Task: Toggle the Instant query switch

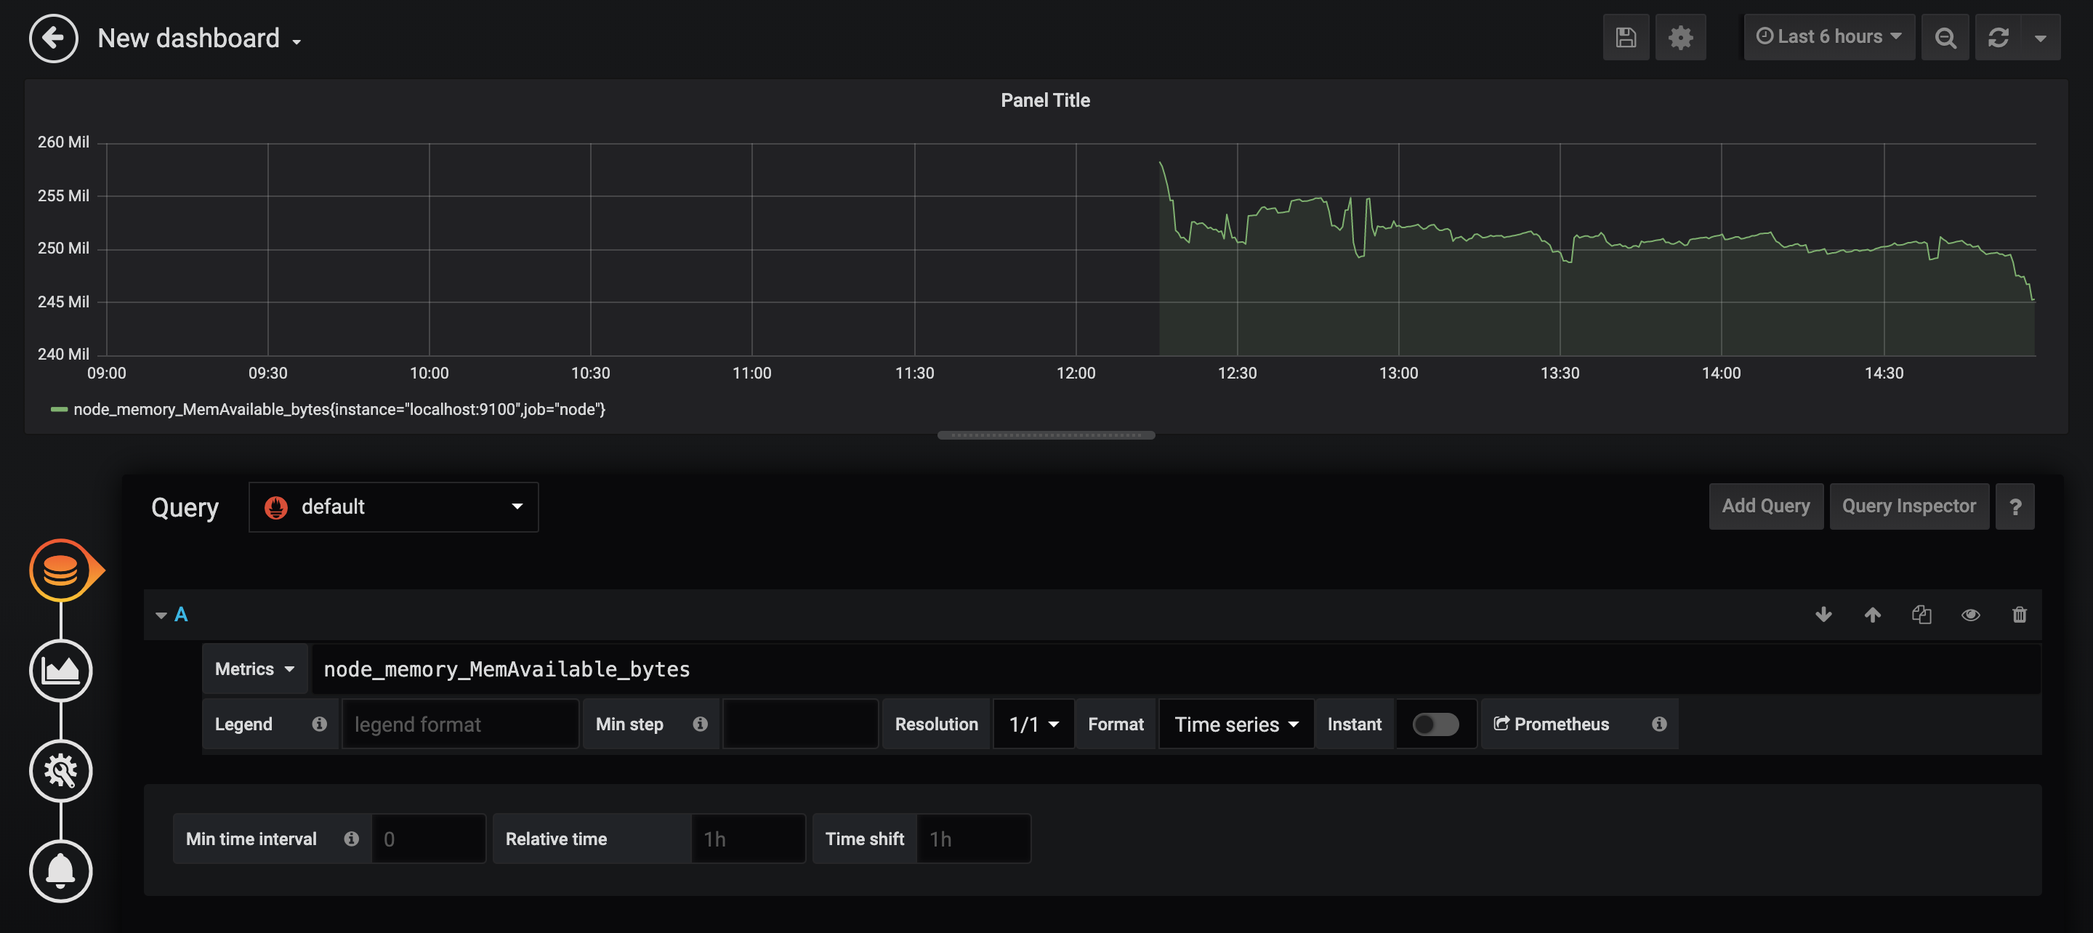Action: [x=1435, y=724]
